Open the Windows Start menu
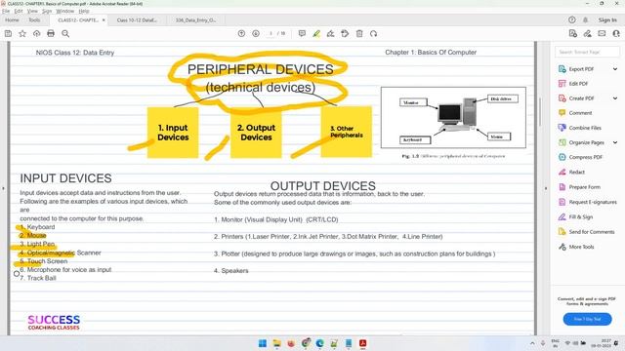Image resolution: width=625 pixels, height=351 pixels. [263, 343]
